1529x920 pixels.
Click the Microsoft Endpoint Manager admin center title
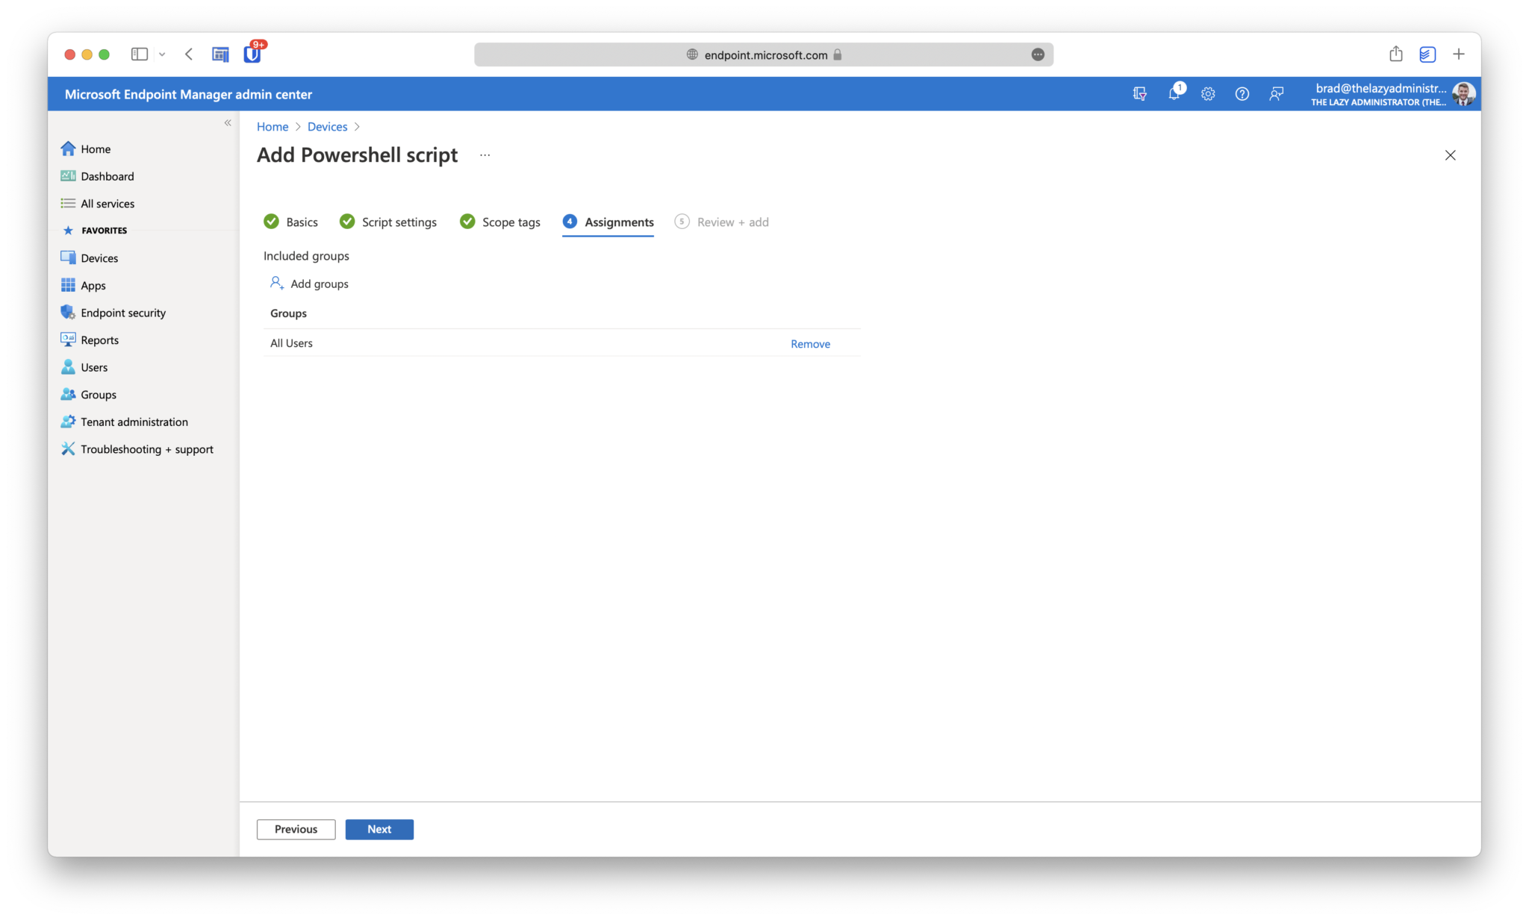[x=188, y=94]
